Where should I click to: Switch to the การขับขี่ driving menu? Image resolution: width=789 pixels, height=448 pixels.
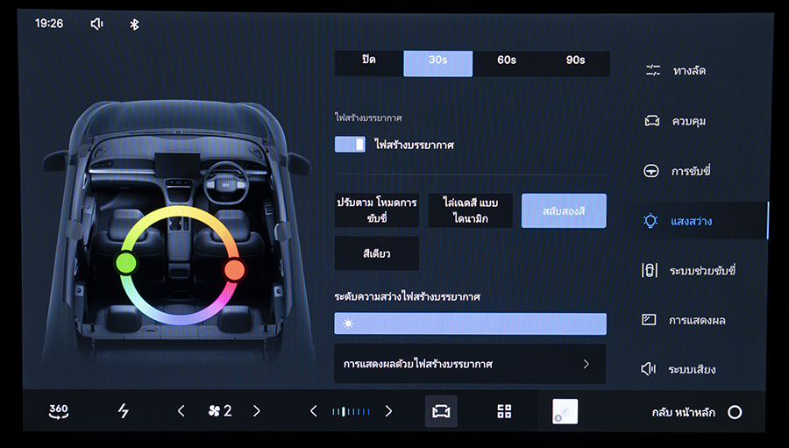690,171
